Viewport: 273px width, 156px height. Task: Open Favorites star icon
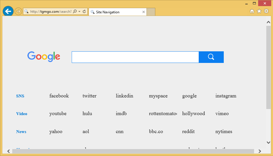point(259,11)
